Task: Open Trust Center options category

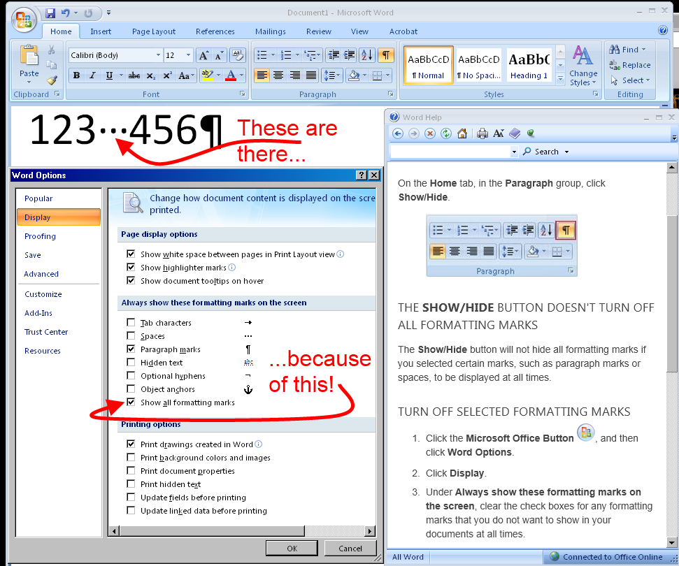Action: 46,332
